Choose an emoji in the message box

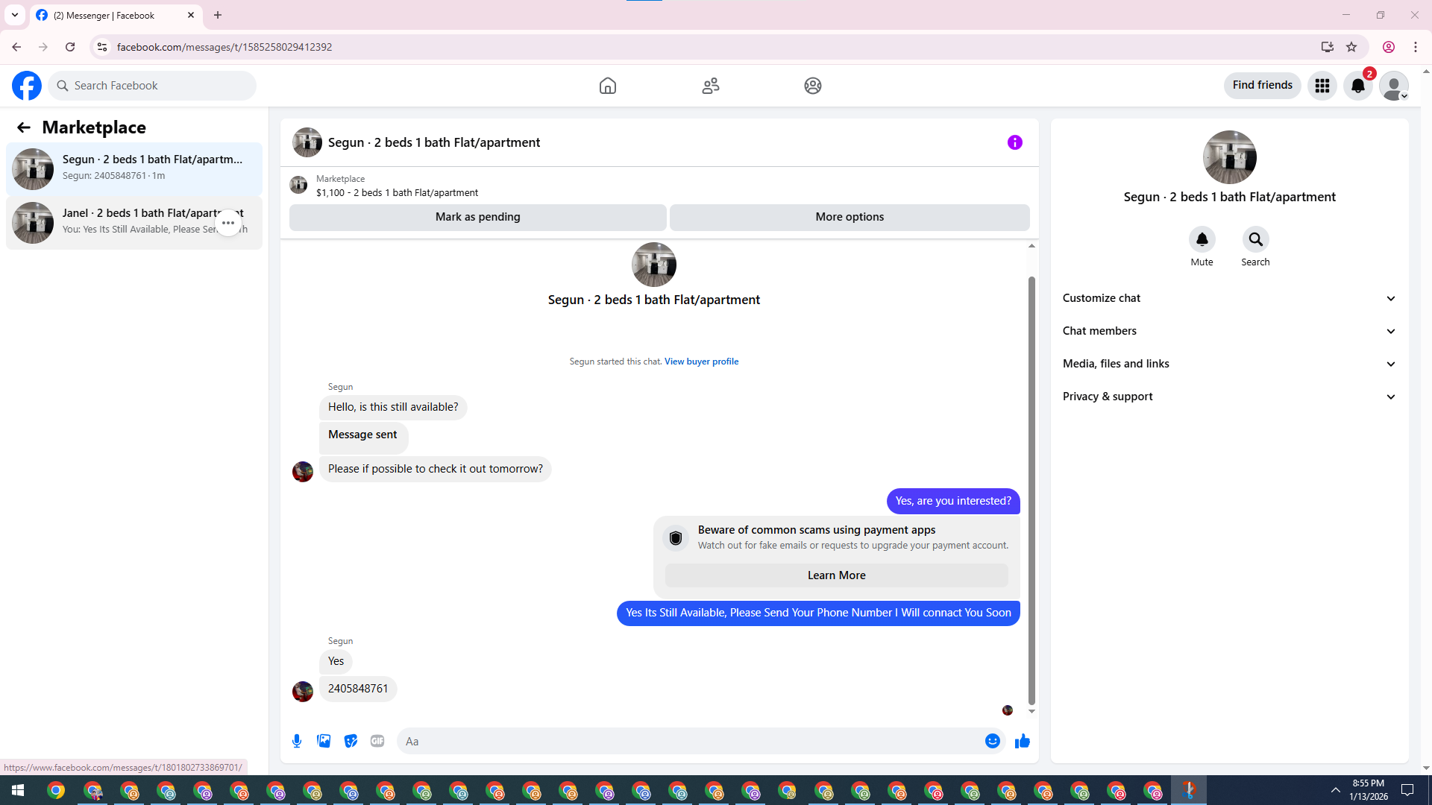(992, 741)
